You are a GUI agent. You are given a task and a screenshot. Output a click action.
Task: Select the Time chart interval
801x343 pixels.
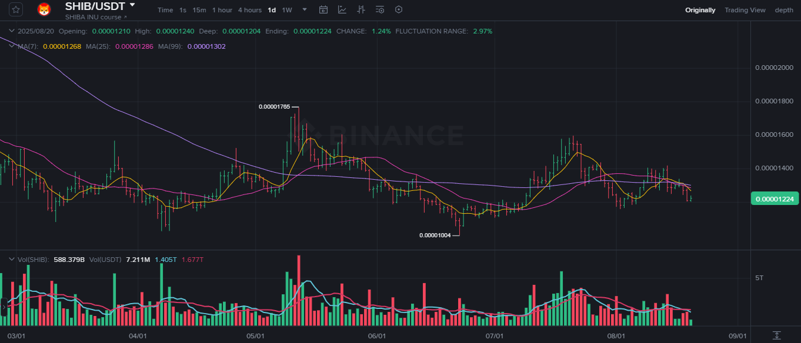(165, 10)
